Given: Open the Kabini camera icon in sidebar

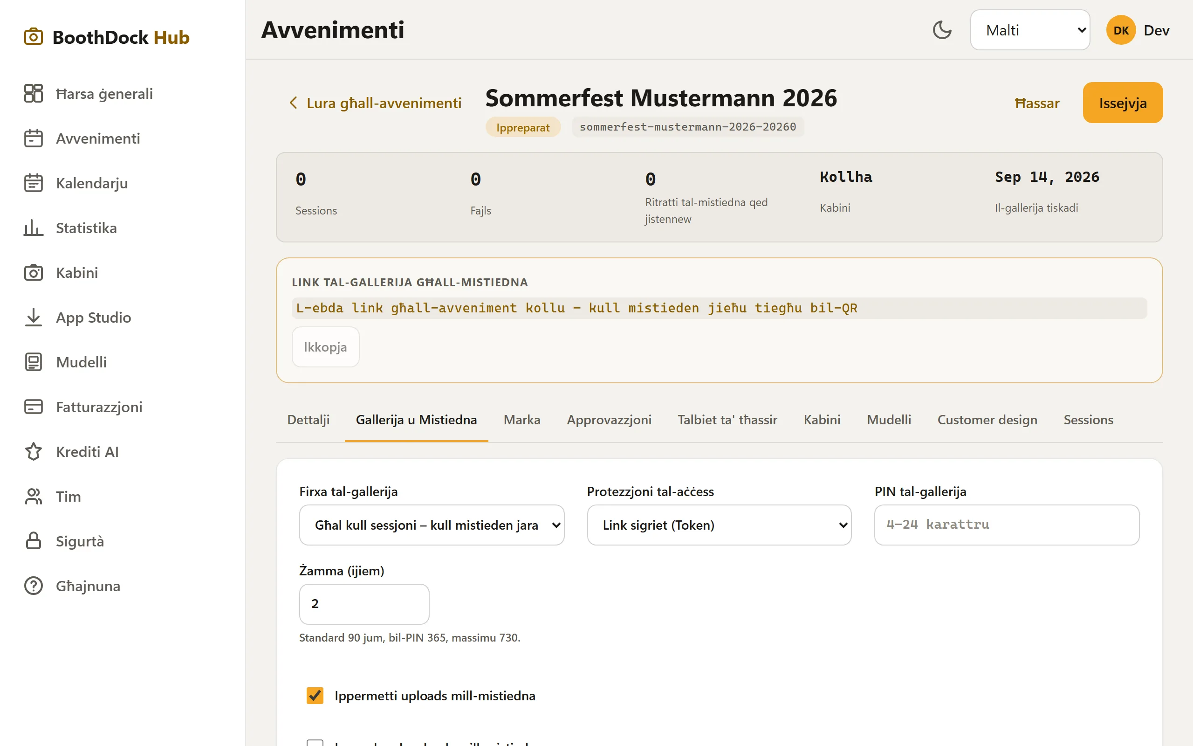Looking at the screenshot, I should (x=34, y=272).
